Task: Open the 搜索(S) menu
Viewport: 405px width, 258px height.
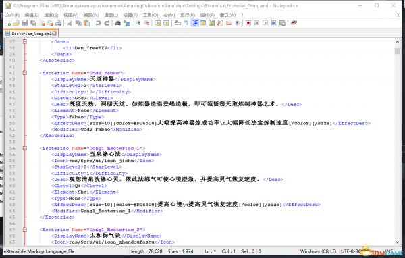Action: click(51, 15)
